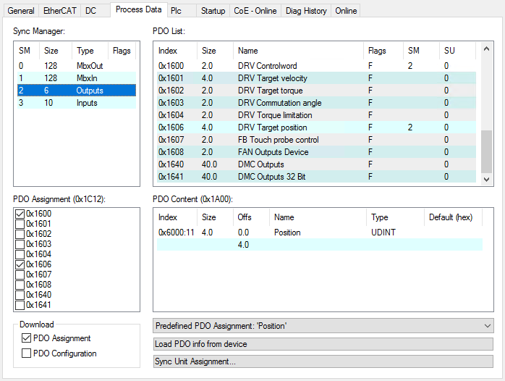Click the PDO List SU column header
Viewport: 505px width, 381px height.
pyautogui.click(x=457, y=51)
